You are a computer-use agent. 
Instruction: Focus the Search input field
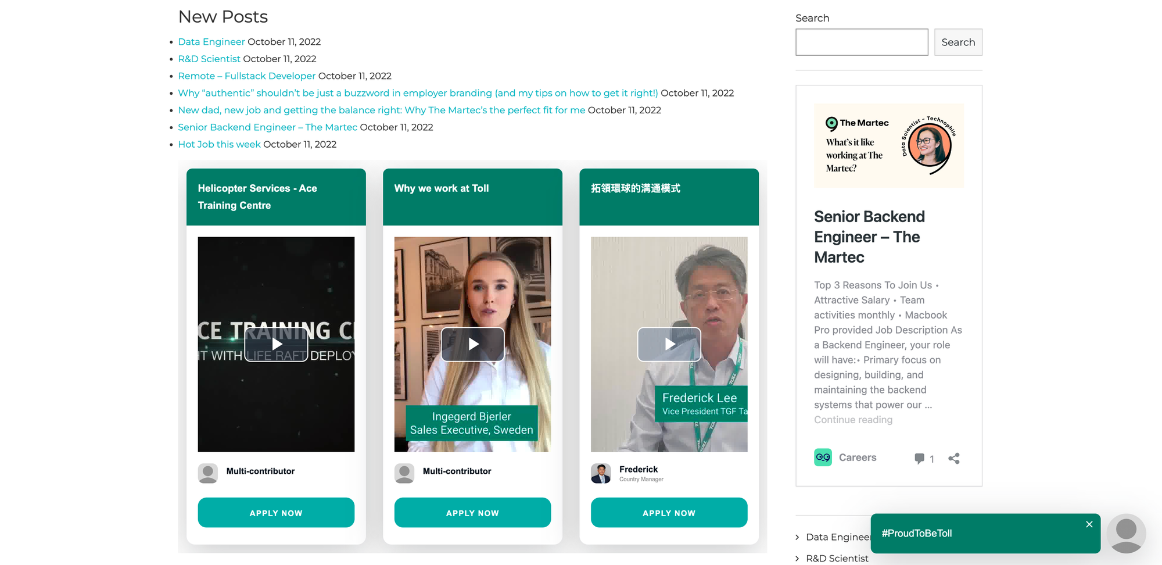(862, 42)
